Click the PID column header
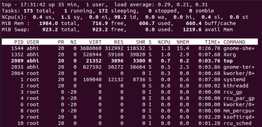The width and height of the screenshot is (262, 127). (19, 42)
